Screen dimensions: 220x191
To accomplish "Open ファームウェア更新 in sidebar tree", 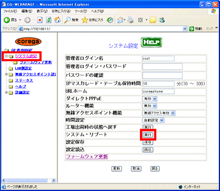I will point(36,62).
